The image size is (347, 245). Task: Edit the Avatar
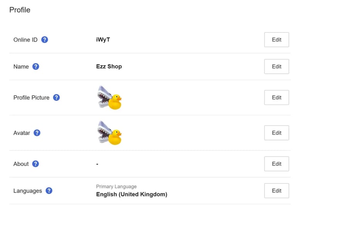[276, 133]
